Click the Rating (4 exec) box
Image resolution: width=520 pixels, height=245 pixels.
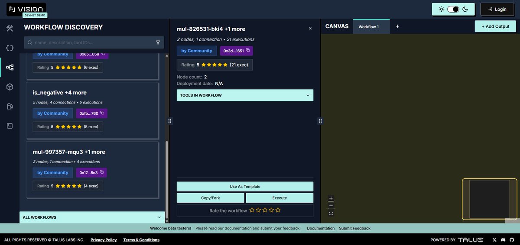pos(68,186)
